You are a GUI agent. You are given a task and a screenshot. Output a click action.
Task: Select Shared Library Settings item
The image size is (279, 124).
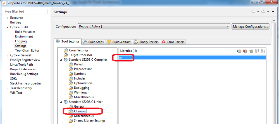[x=90, y=120]
